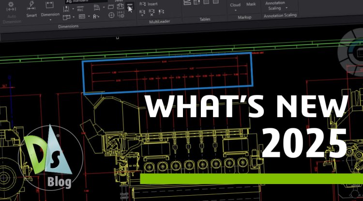Click the Tables panel title
The height and width of the screenshot is (201, 363).
click(x=205, y=20)
